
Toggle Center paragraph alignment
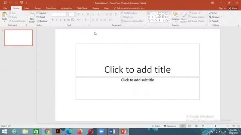pos(97,20)
